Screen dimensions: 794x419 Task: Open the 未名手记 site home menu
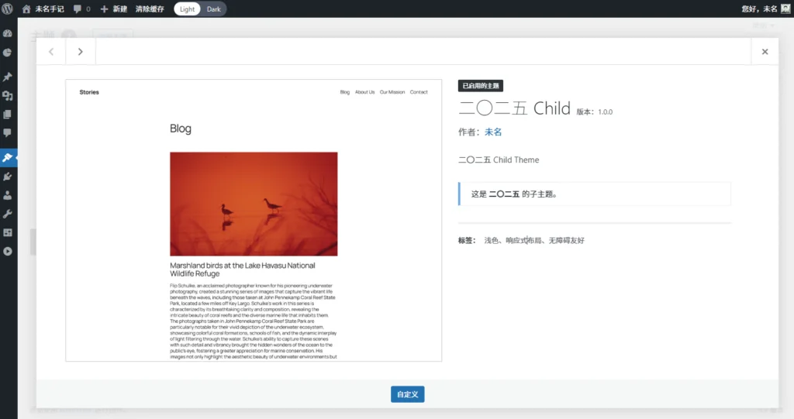(x=43, y=9)
